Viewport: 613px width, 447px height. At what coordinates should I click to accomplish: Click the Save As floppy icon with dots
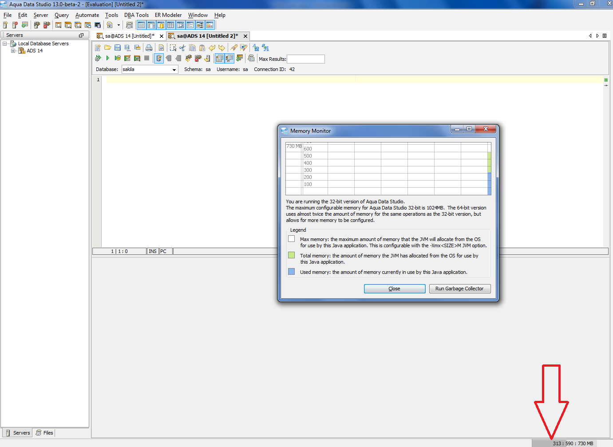click(x=127, y=47)
